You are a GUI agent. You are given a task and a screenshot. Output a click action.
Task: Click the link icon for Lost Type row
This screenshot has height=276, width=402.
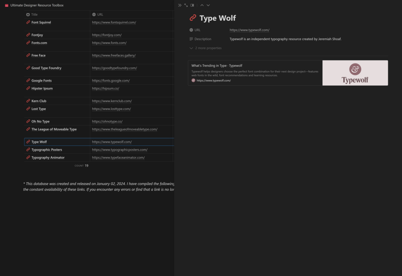(28, 109)
